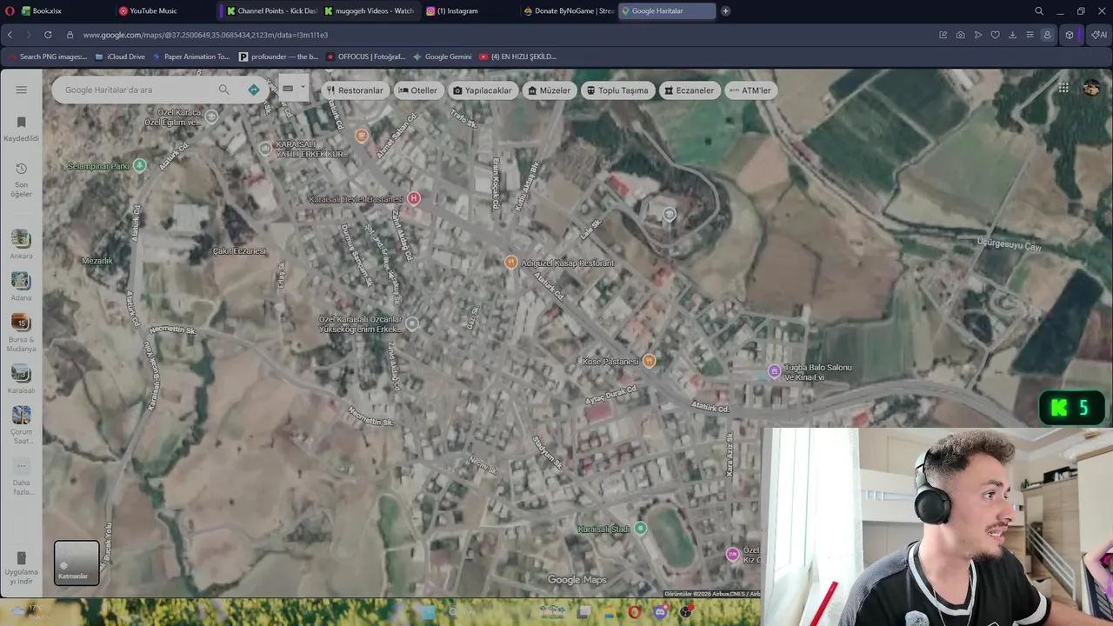Select Karaisalı Devlet Hastanesi hospital pin

click(x=414, y=198)
